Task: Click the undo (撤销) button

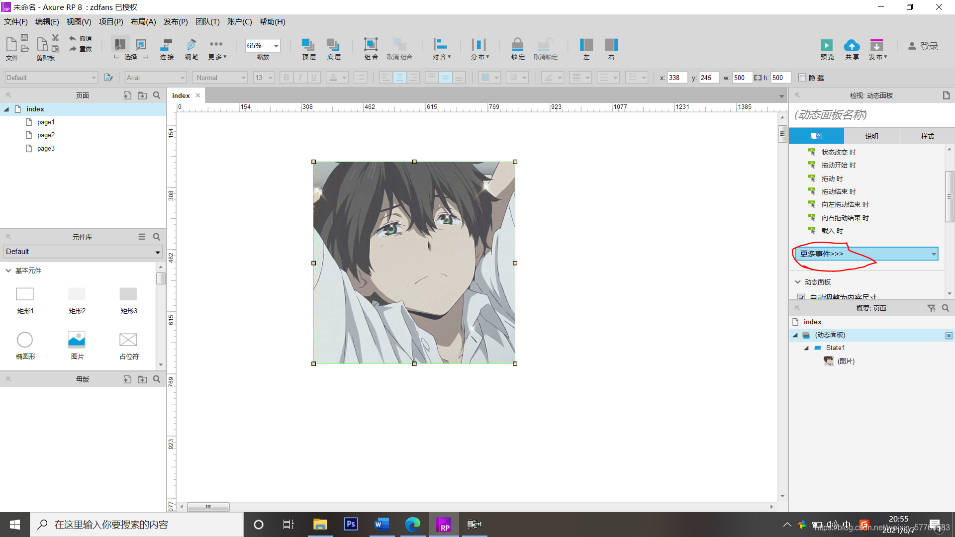Action: [80, 38]
